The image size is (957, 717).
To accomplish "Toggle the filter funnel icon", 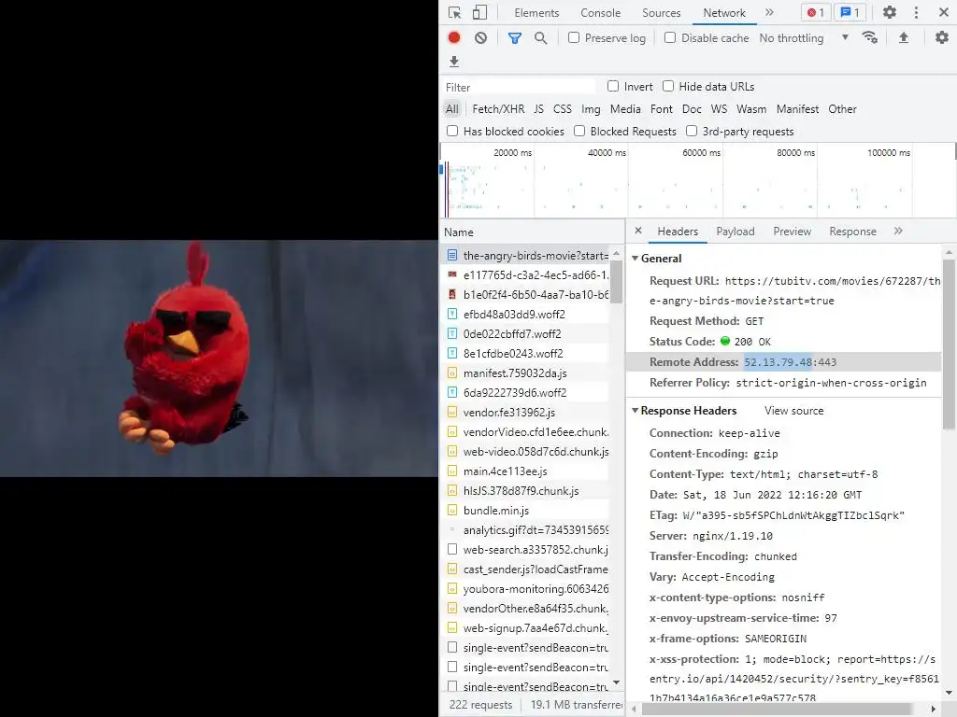I will pyautogui.click(x=515, y=37).
